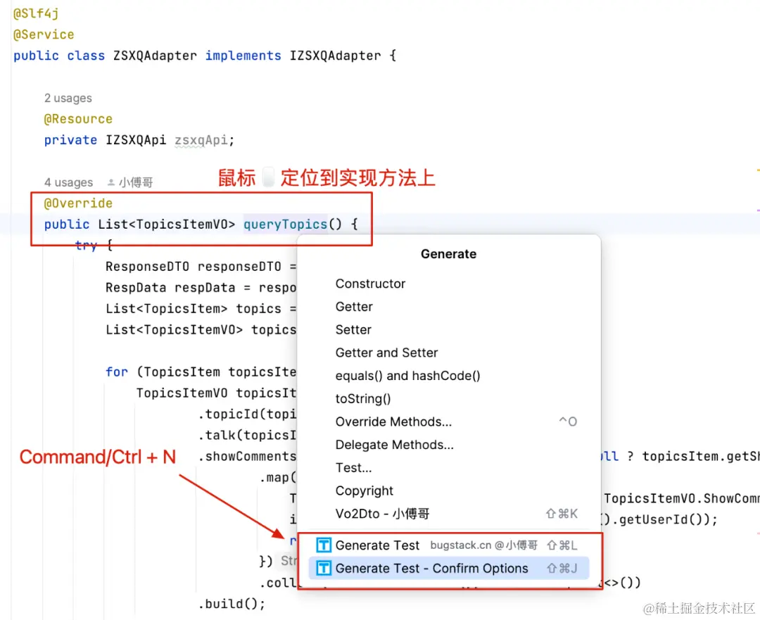Screen dimensions: 760x620
Task: Choose Test... from the Generate menu
Action: 353,468
